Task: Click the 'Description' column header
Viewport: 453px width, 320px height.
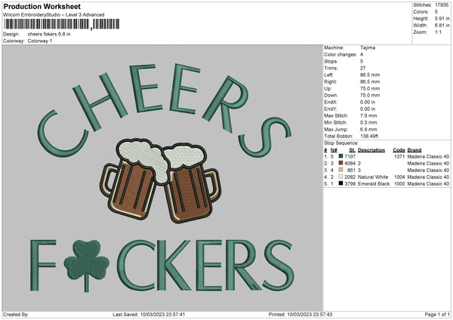Action: click(x=371, y=150)
